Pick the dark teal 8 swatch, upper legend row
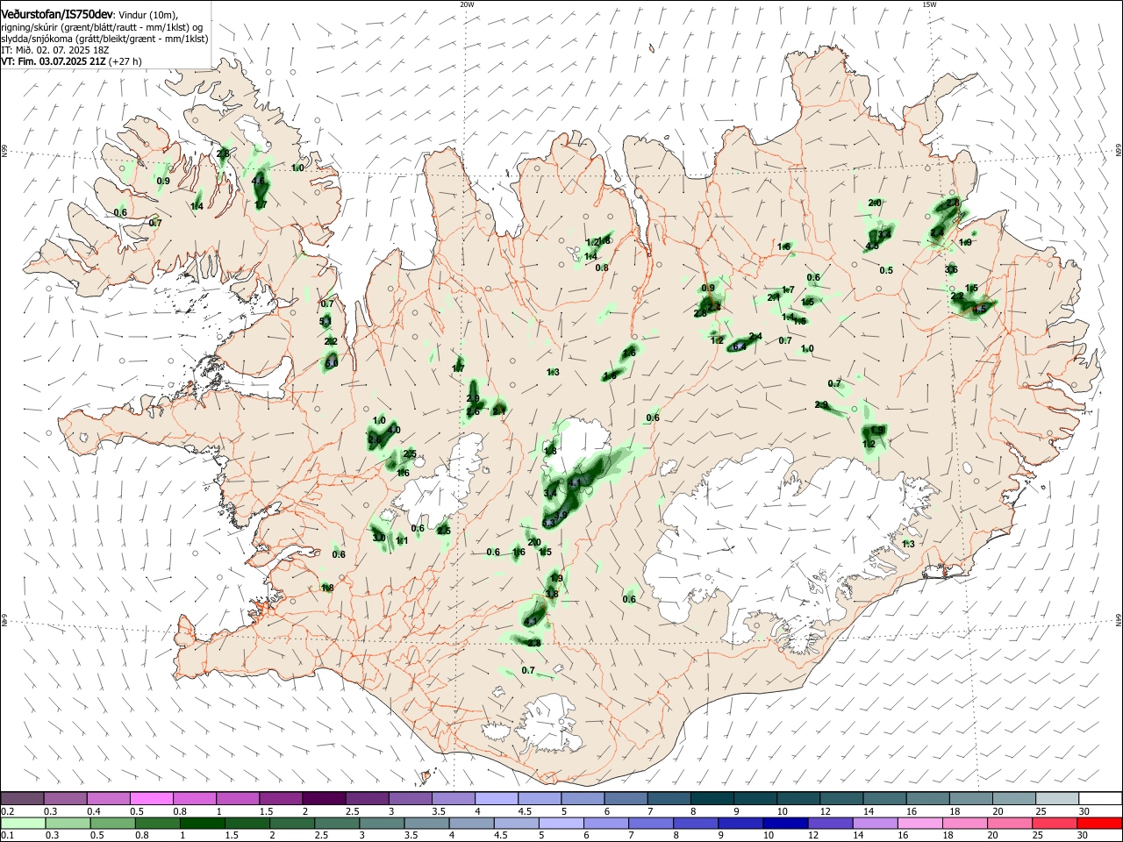 click(712, 798)
